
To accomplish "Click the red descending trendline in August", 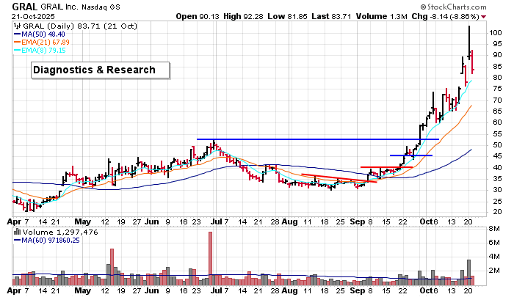I will click(x=339, y=177).
